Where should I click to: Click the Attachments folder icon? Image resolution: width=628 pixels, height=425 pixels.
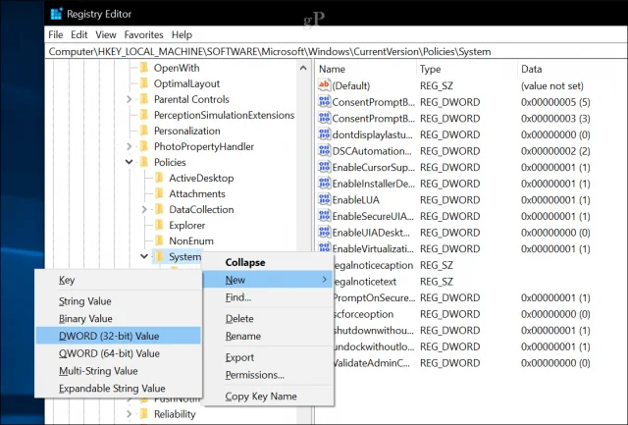(x=159, y=193)
